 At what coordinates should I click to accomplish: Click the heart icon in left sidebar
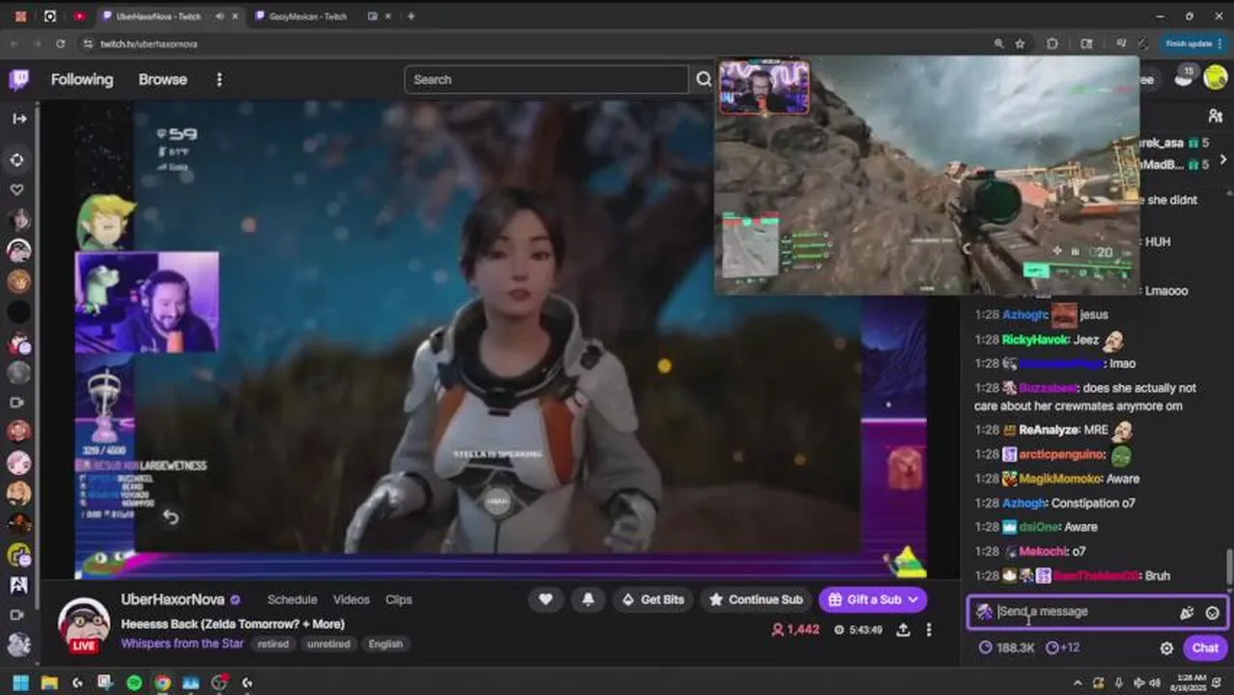click(17, 189)
